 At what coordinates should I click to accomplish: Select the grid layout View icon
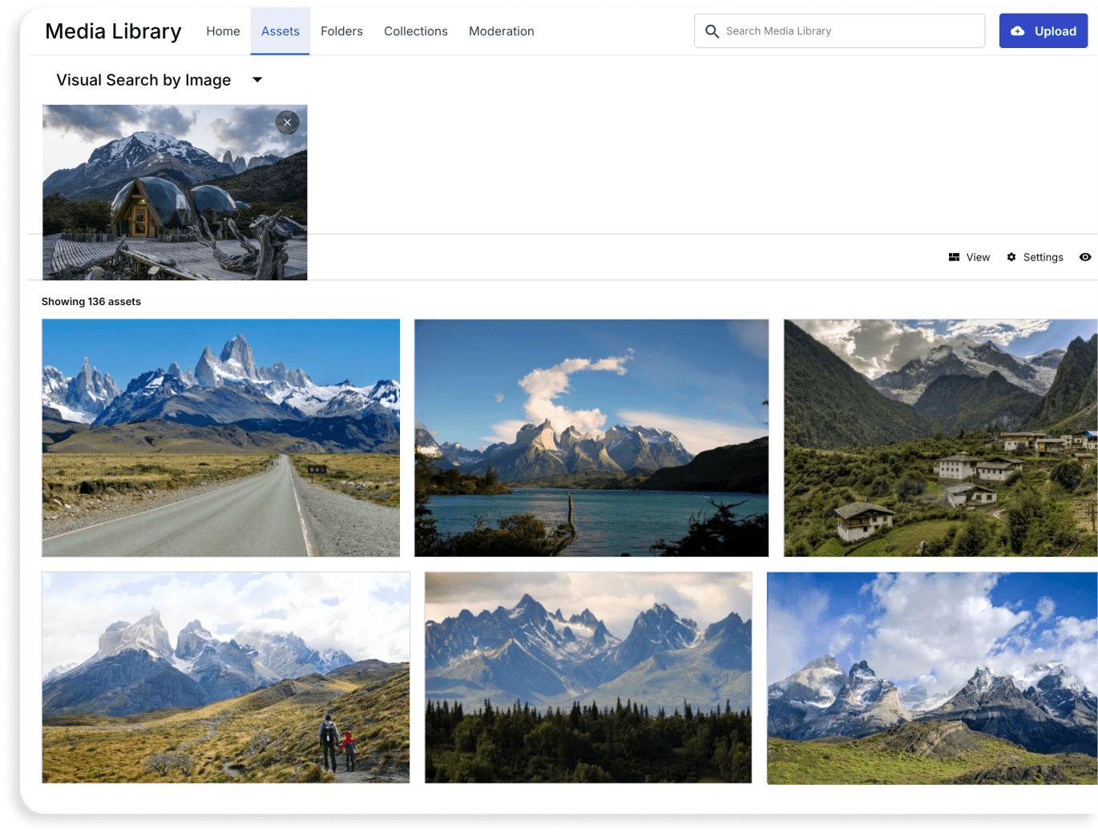[954, 256]
